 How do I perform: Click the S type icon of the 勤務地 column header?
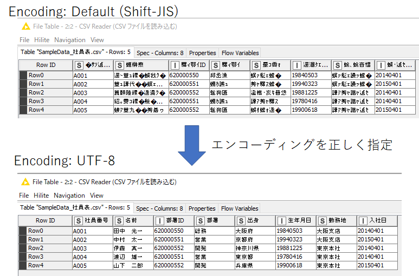pyautogui.click(x=323, y=221)
